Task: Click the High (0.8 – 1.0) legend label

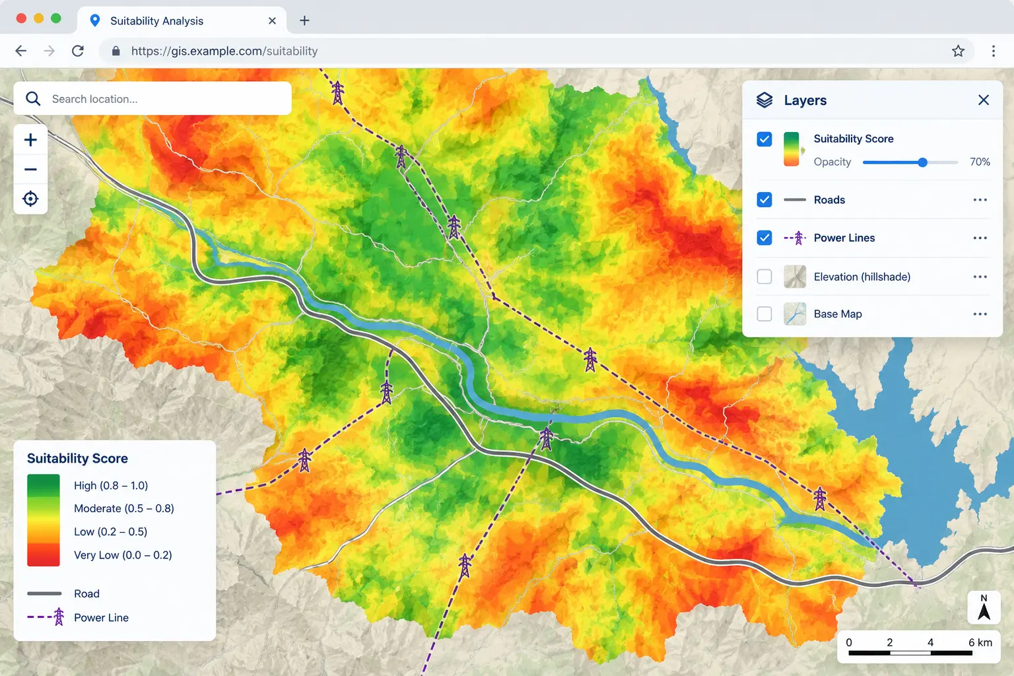Action: (x=111, y=485)
